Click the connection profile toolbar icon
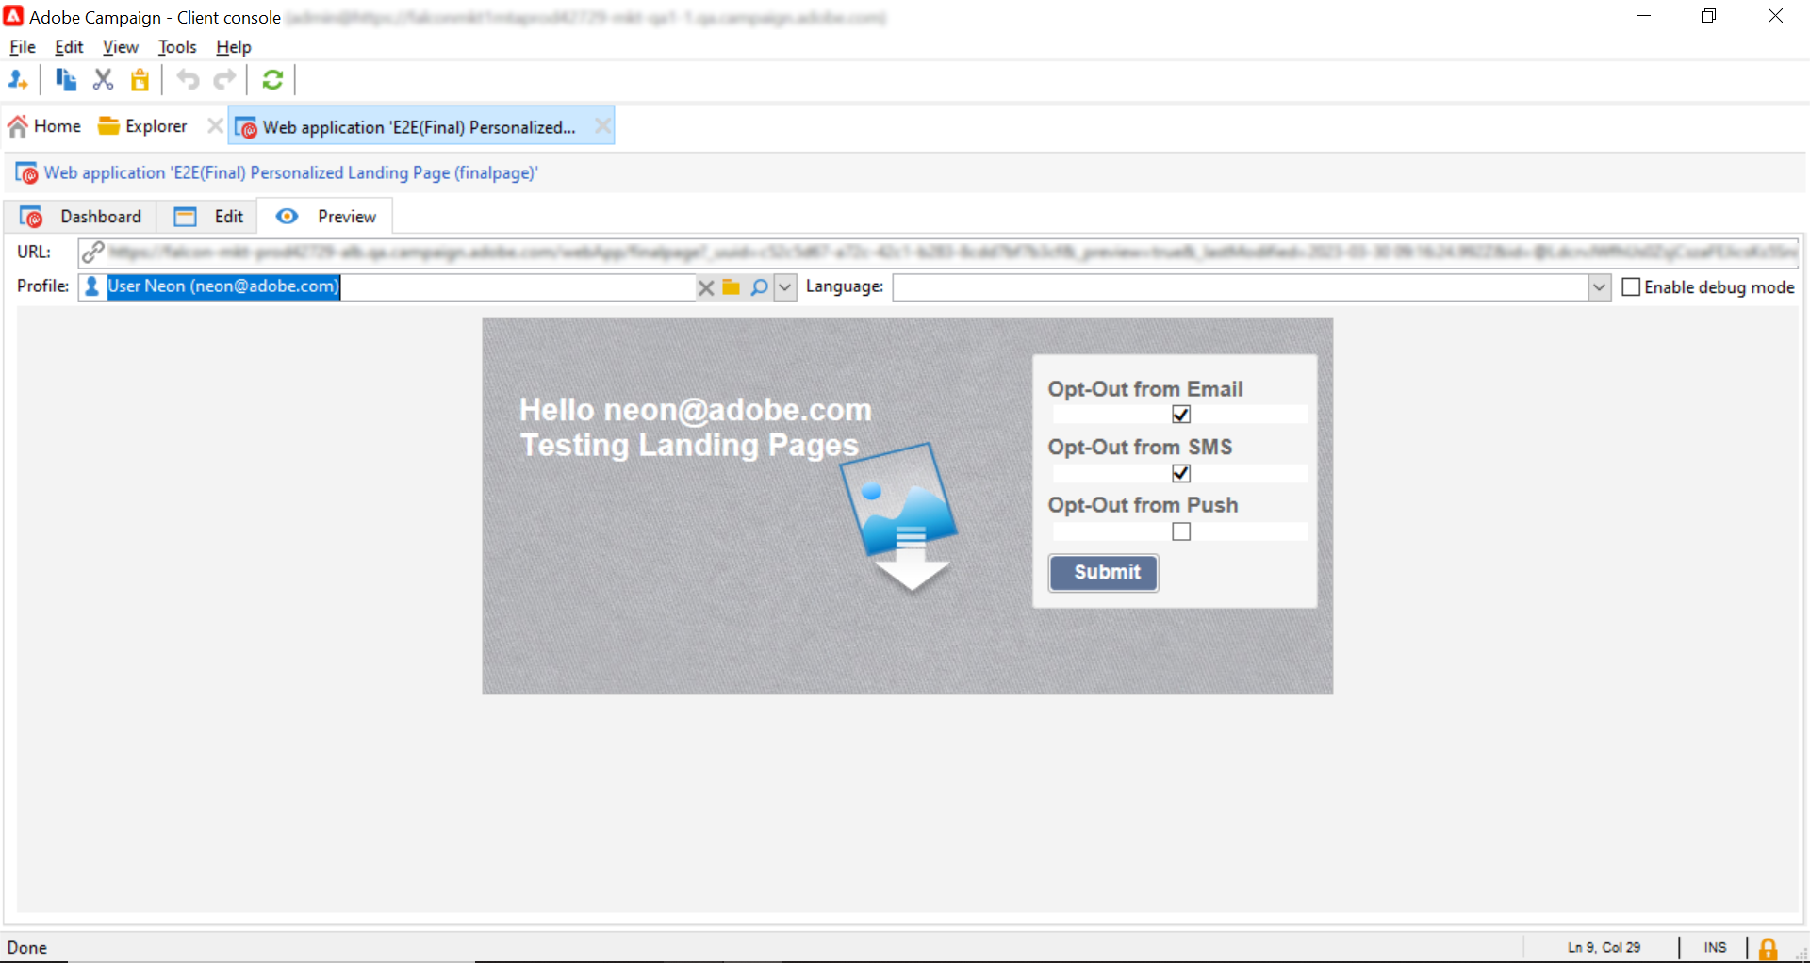 (x=18, y=80)
